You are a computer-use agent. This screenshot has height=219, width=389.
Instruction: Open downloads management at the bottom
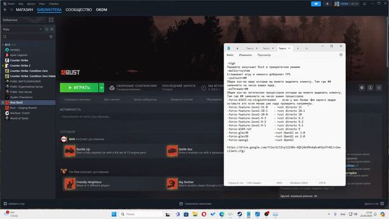pos(196,204)
